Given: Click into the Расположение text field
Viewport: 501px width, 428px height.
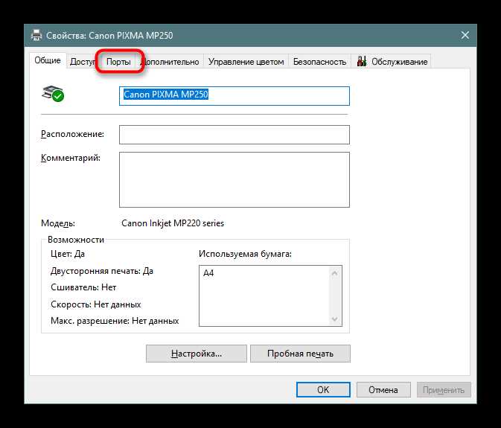Looking at the screenshot, I should pos(234,135).
